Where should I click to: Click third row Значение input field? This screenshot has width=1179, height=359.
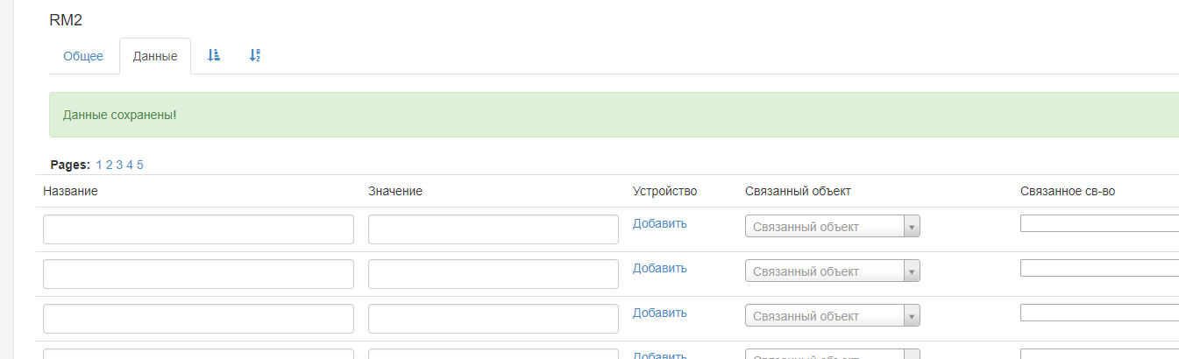point(494,319)
